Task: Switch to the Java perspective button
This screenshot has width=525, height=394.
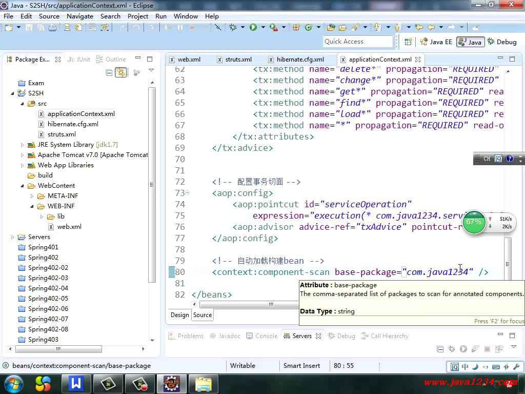Action: (471, 42)
